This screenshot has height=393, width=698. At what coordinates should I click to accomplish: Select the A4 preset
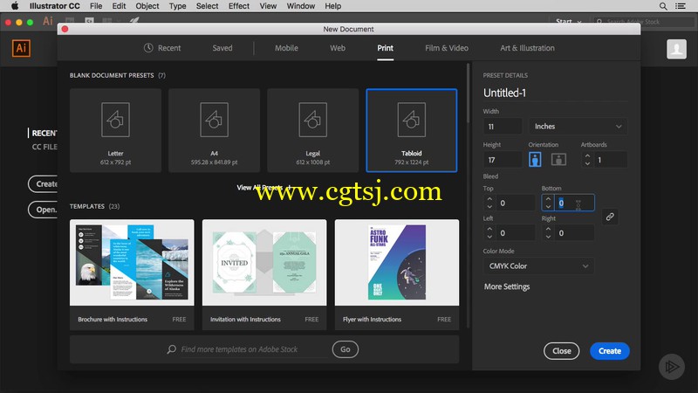(214, 130)
